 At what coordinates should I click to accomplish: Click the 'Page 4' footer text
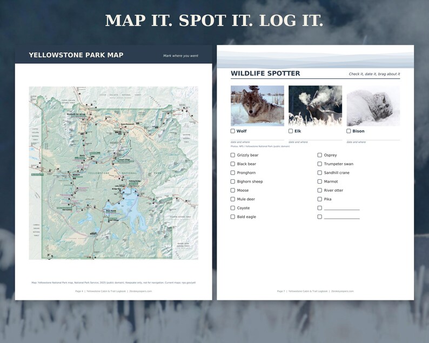pos(79,291)
